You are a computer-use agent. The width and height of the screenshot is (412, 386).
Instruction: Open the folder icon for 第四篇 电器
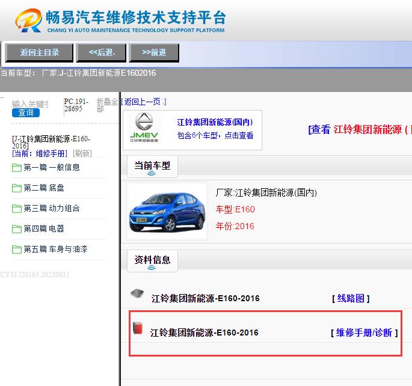pos(17,228)
